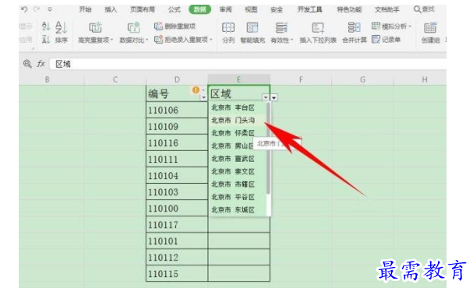
Task: Click the dropdown arrow in the 编号 cell
Action: [203, 97]
